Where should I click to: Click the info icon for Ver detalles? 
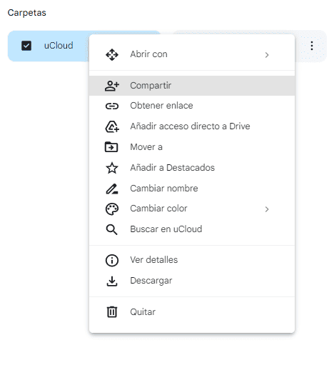tap(112, 260)
